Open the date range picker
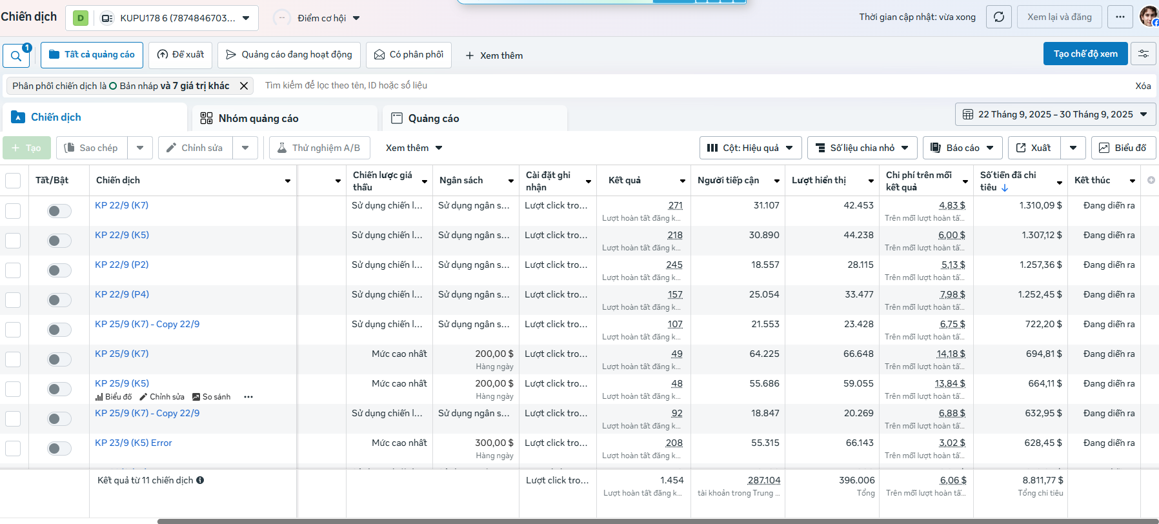Viewport: 1159px width, 524px height. [1055, 114]
